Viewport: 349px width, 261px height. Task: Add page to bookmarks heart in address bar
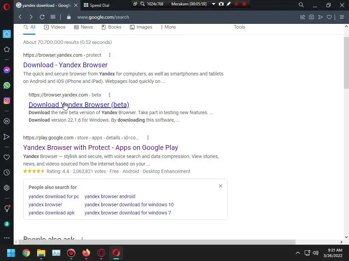[329, 17]
